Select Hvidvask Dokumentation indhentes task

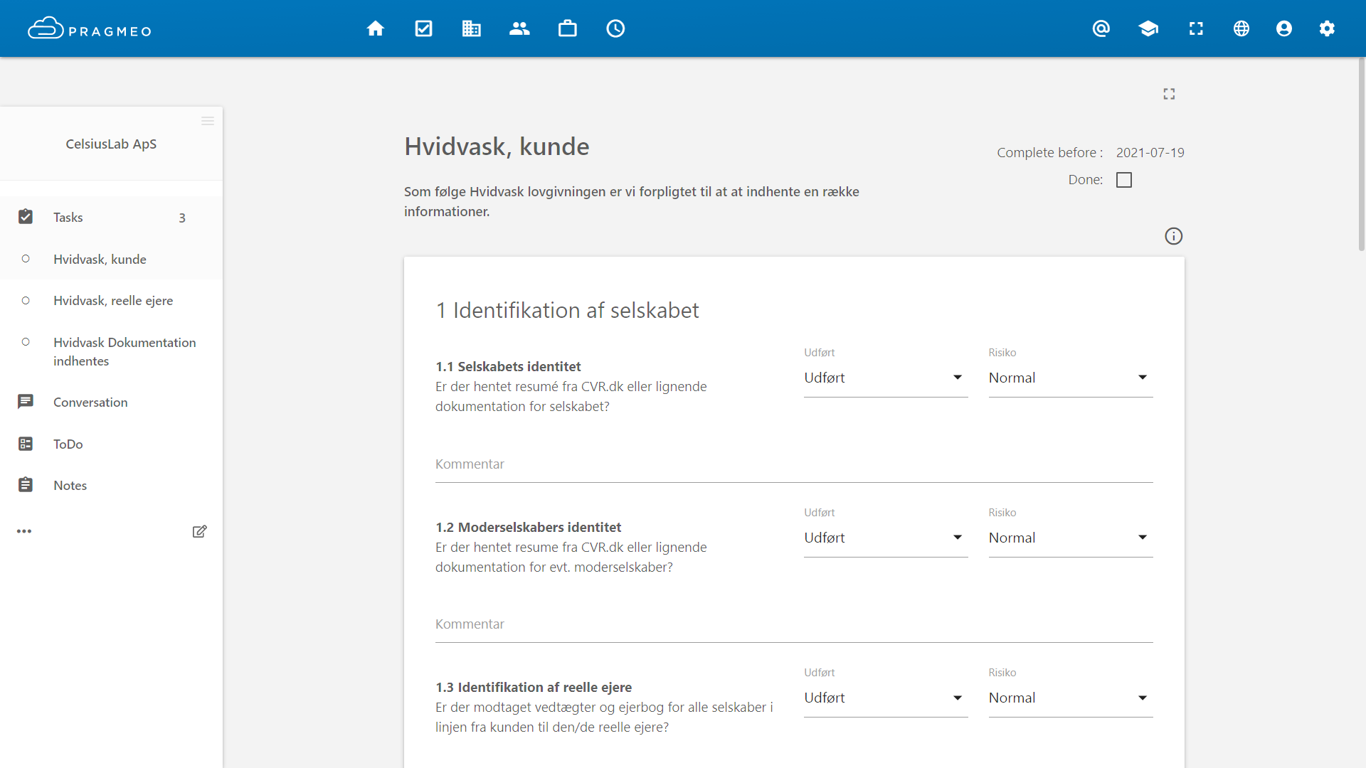coord(125,351)
